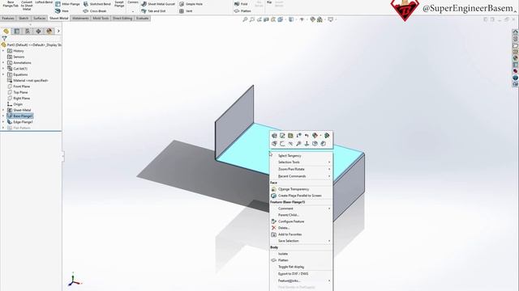The height and width of the screenshot is (291, 519).
Task: Open Zoom/Pan/Rotate submenu
Action: click(301, 169)
